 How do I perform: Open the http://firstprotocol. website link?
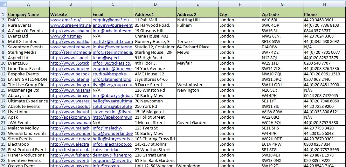70,150
